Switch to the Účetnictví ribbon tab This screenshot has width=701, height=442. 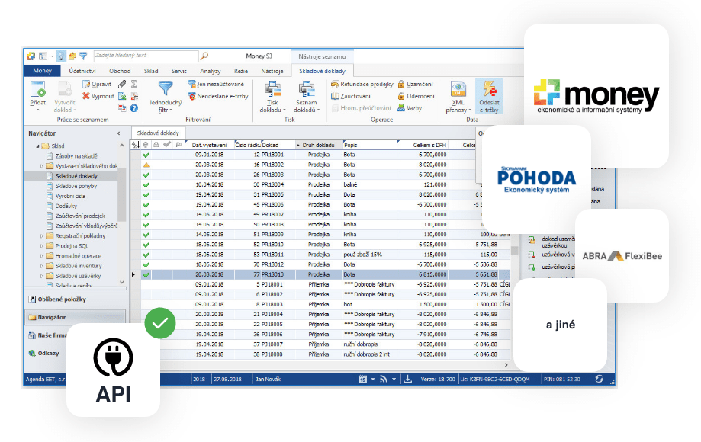coord(82,71)
